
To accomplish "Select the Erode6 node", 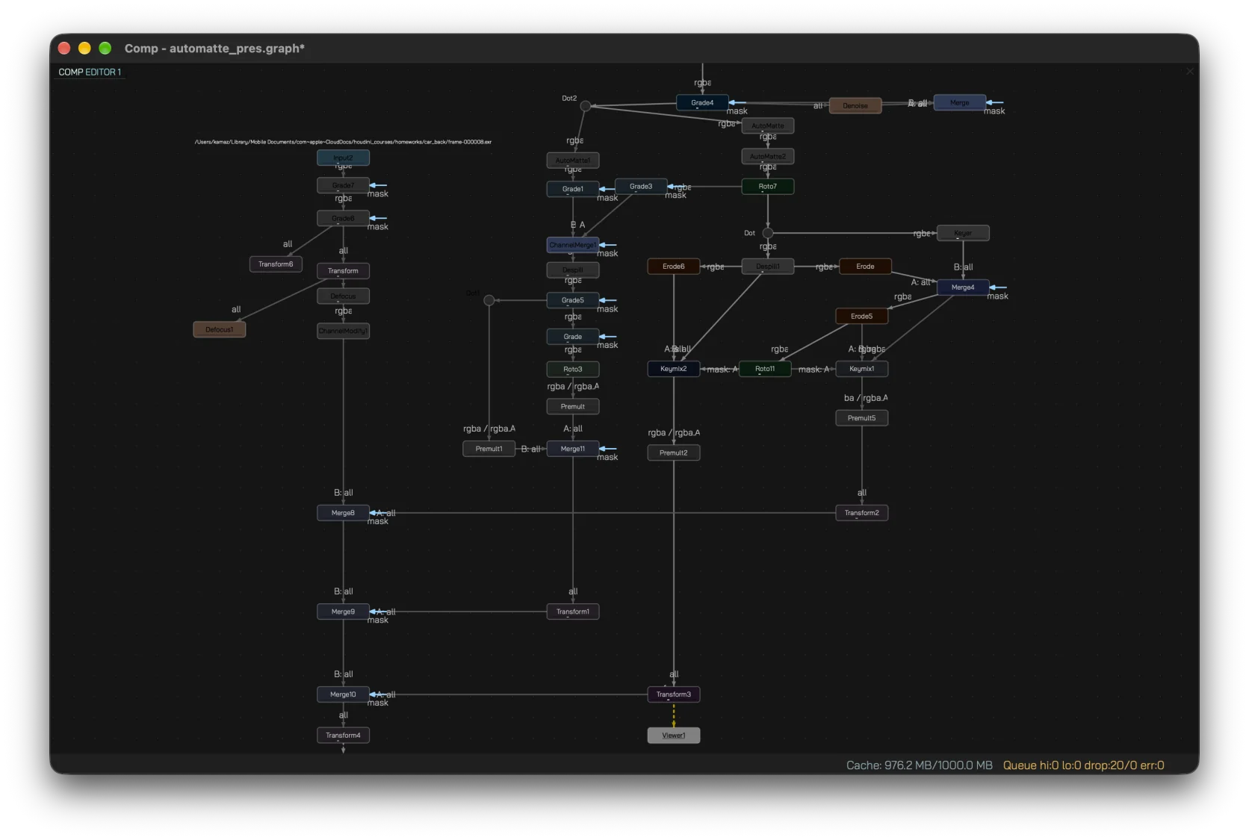I will coord(674,267).
